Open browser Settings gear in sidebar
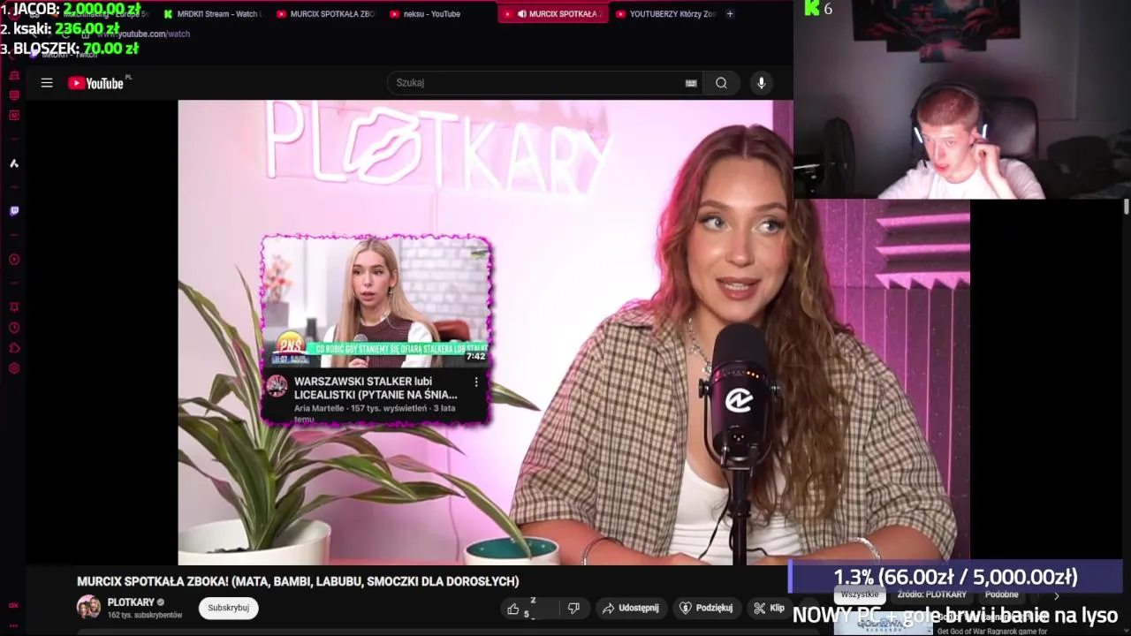The height and width of the screenshot is (636, 1131). coord(14,368)
